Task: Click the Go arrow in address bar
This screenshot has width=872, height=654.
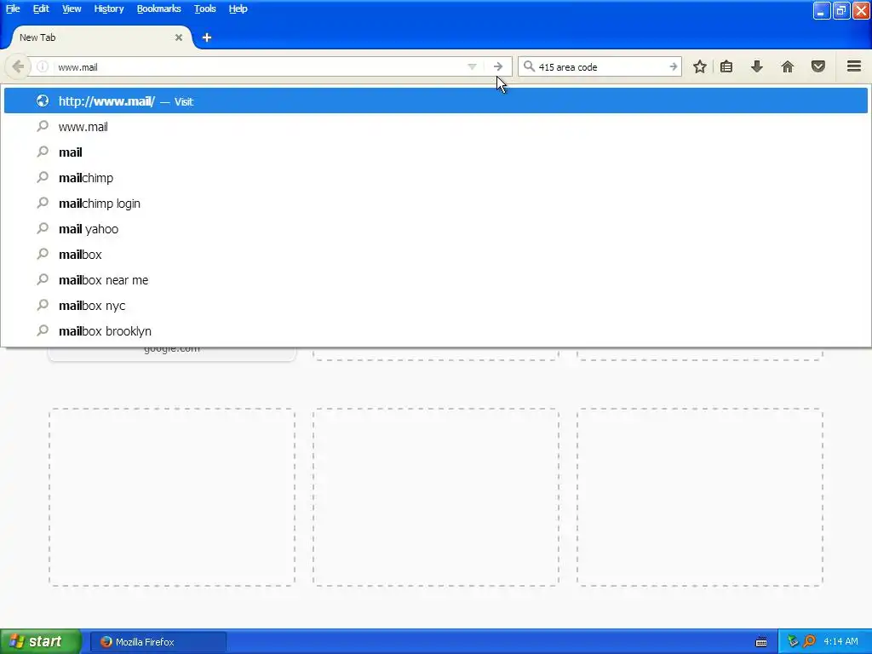Action: tap(497, 66)
